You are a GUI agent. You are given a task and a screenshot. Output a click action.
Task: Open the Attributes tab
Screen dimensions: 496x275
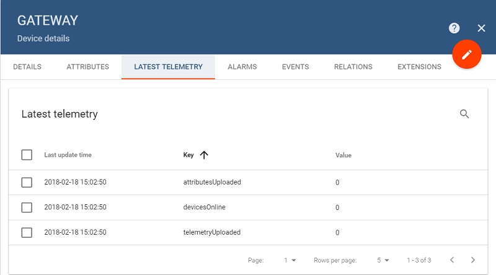(87, 67)
